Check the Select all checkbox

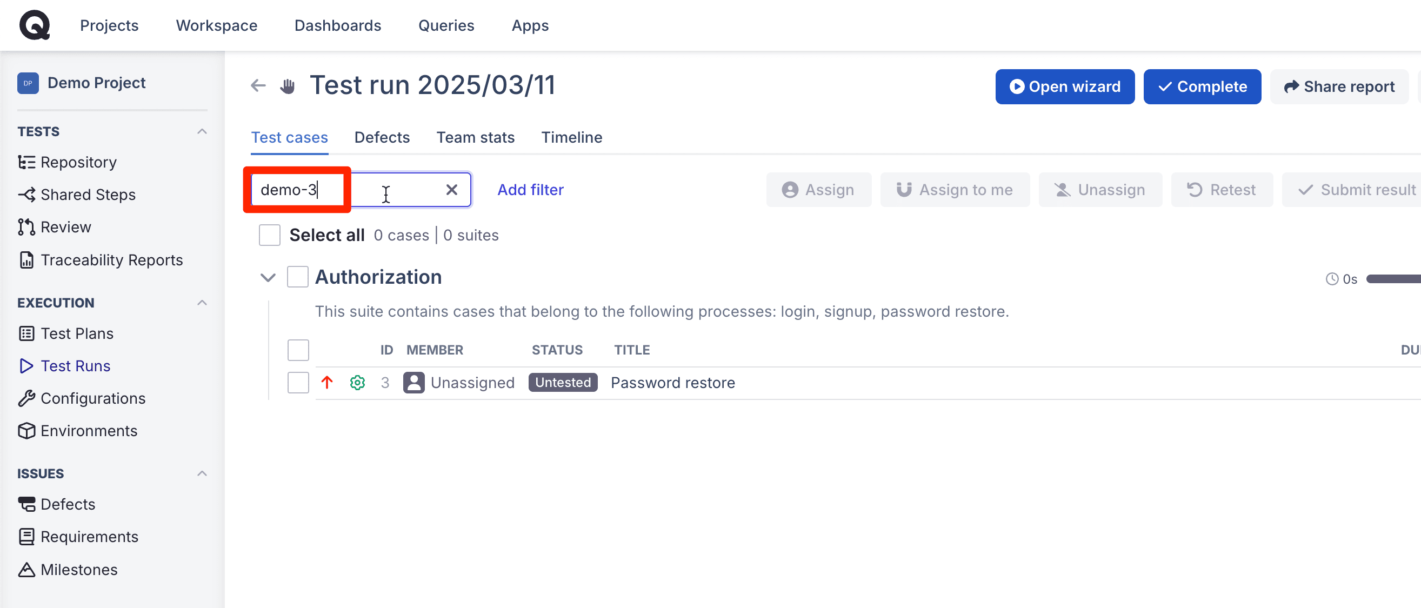pyautogui.click(x=270, y=235)
